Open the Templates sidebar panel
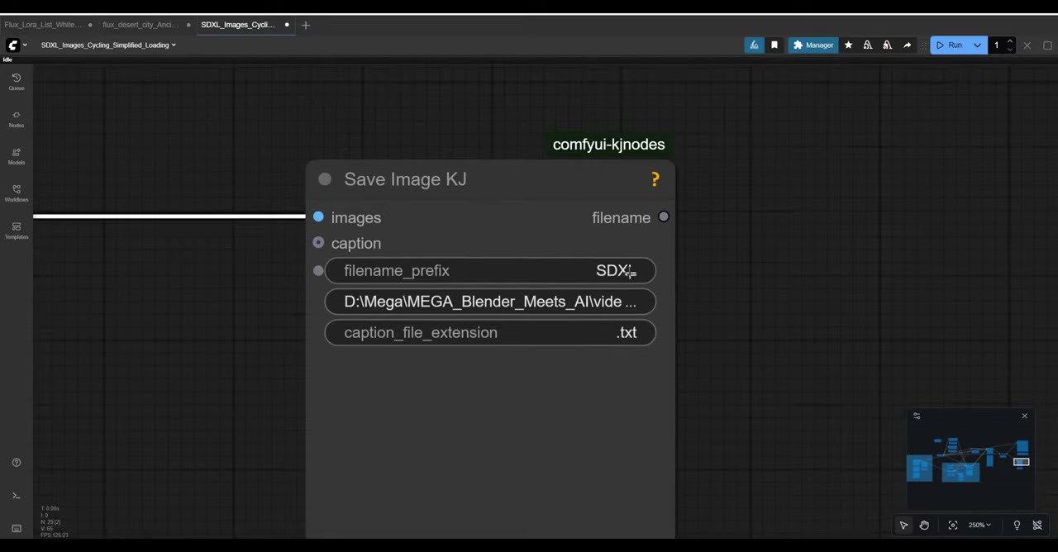The image size is (1058, 552). click(x=16, y=231)
